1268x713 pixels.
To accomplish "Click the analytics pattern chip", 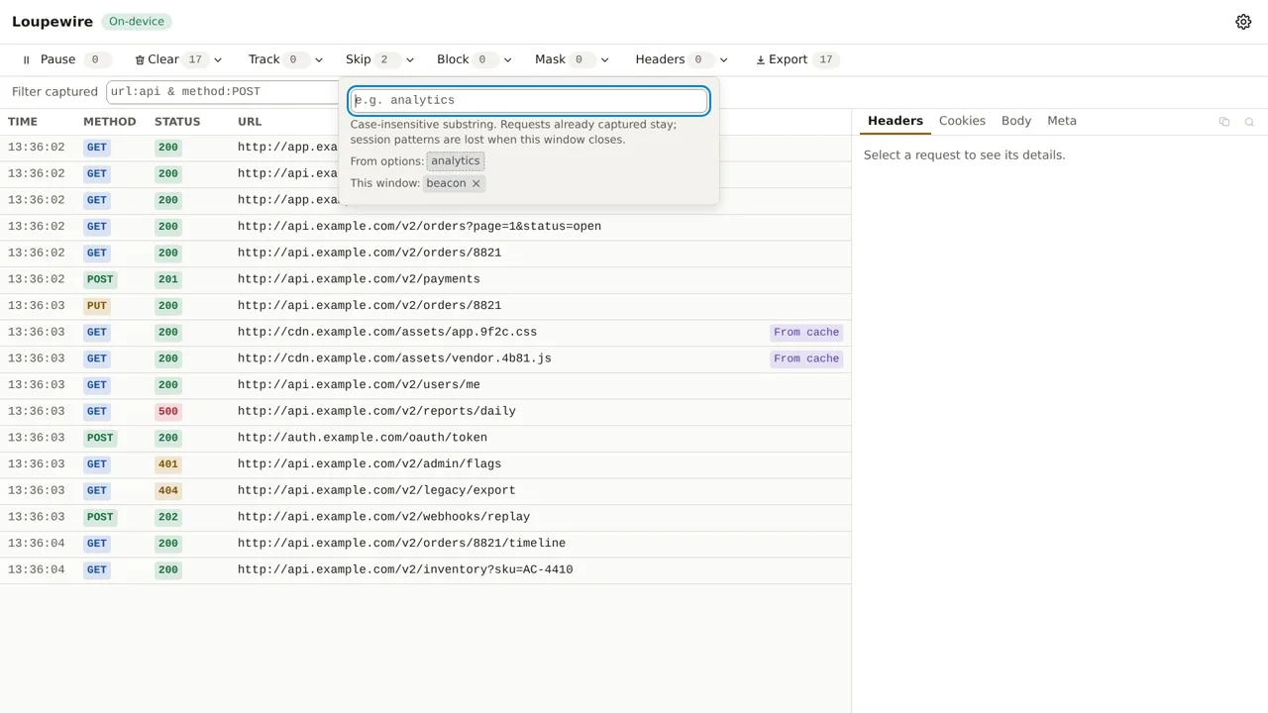I will pos(456,161).
